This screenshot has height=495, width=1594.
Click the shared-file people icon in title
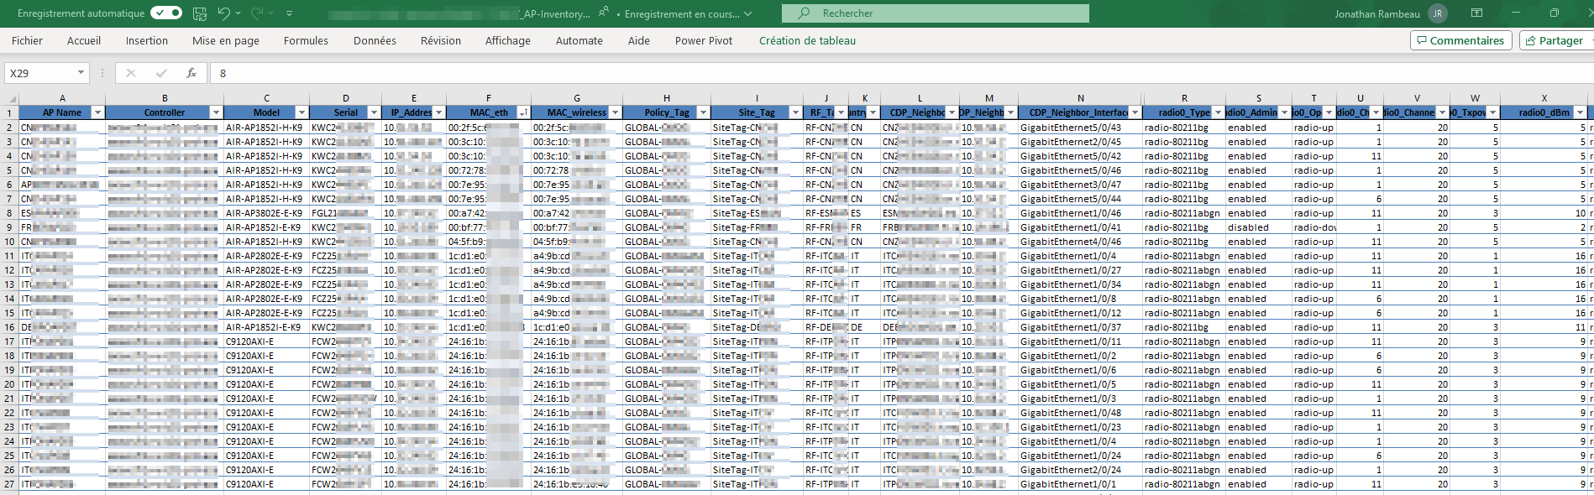[x=604, y=13]
